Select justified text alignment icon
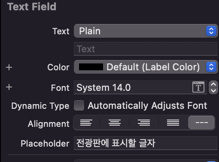The height and width of the screenshot is (162, 219). [x=173, y=123]
